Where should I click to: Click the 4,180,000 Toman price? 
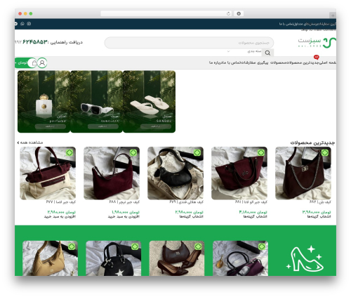pos(253,212)
